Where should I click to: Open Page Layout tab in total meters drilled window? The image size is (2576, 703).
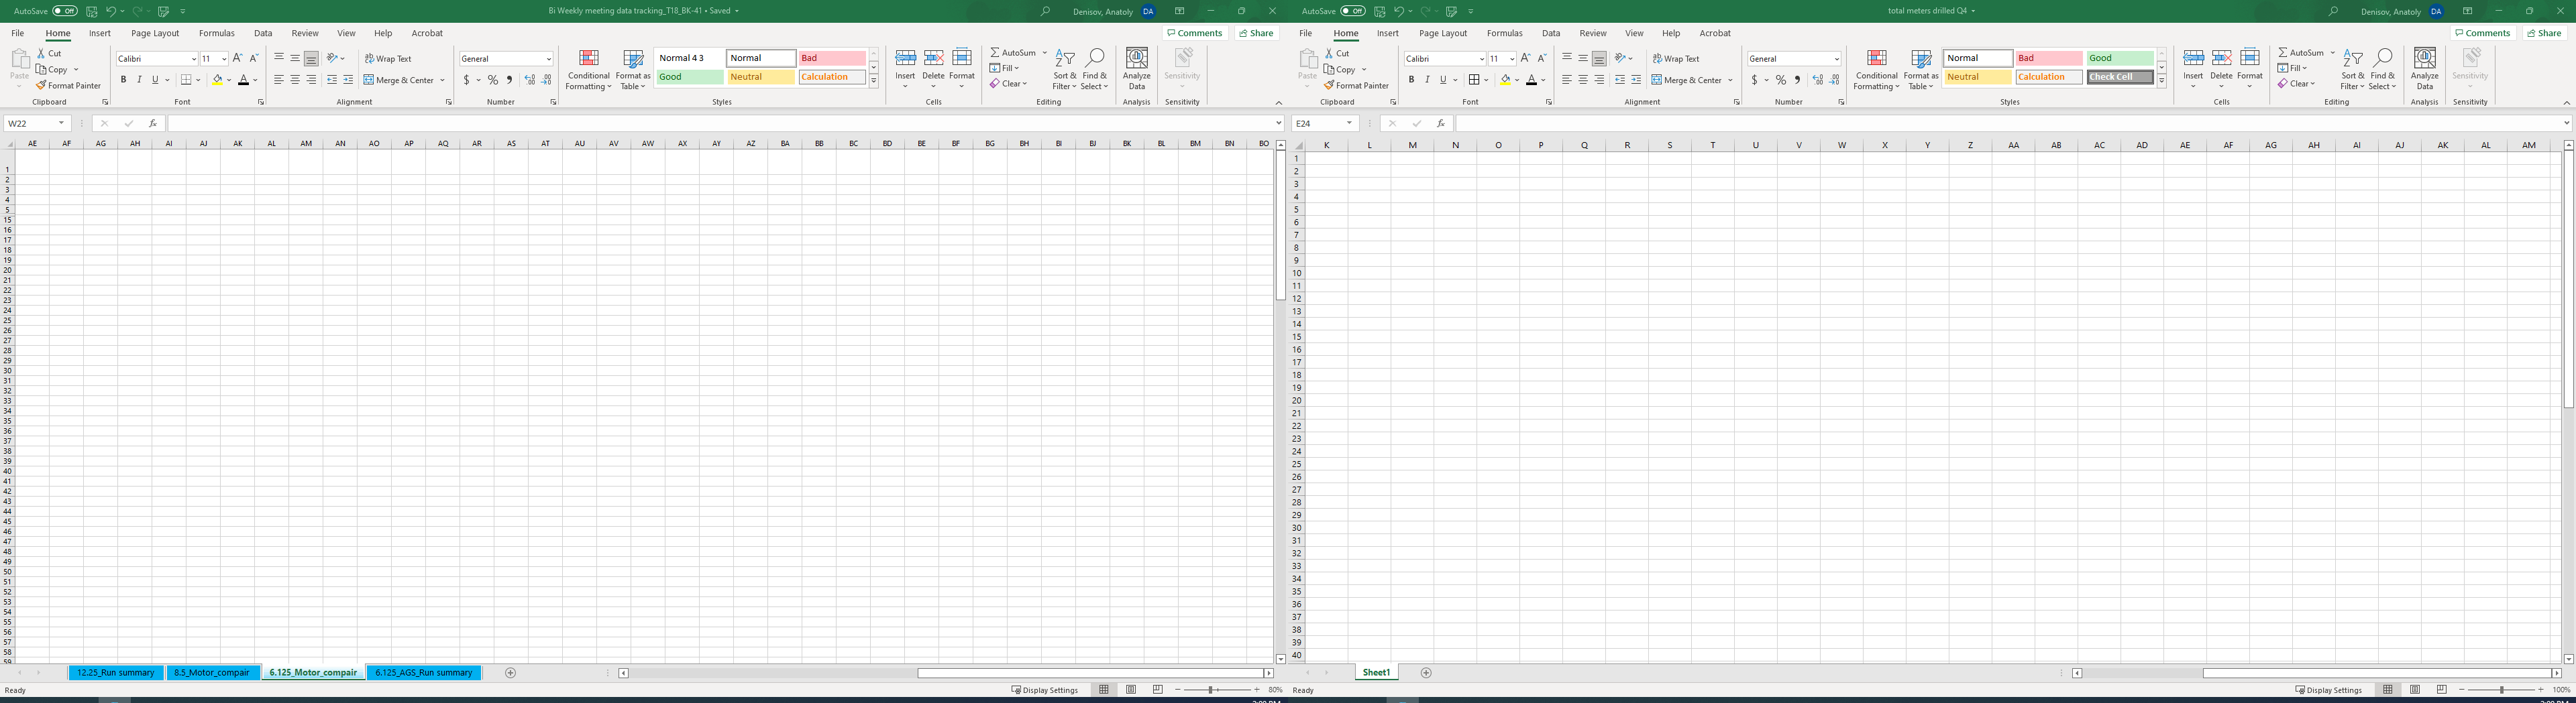click(x=1443, y=34)
